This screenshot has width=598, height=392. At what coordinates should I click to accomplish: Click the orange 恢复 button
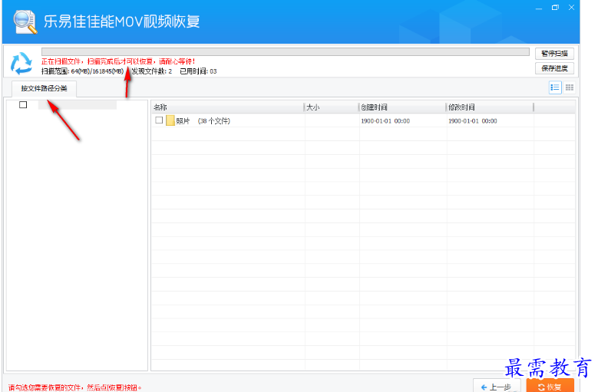coord(550,386)
